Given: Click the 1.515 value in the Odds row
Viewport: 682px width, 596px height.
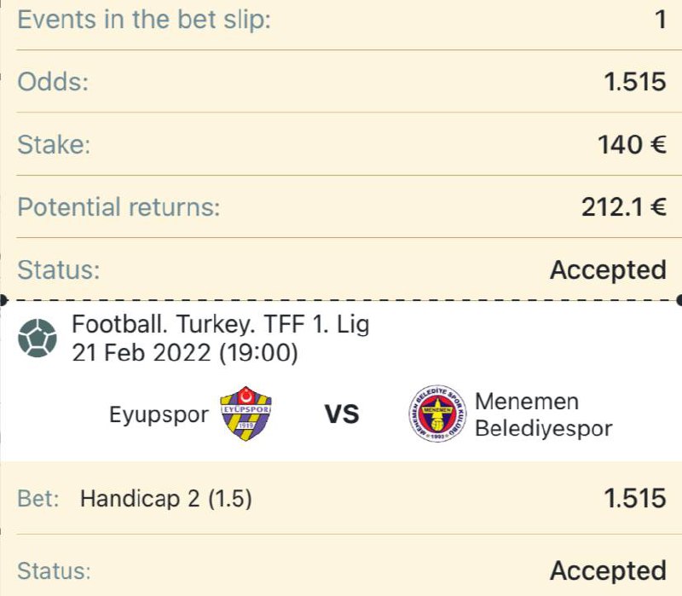Looking at the screenshot, I should click(635, 82).
